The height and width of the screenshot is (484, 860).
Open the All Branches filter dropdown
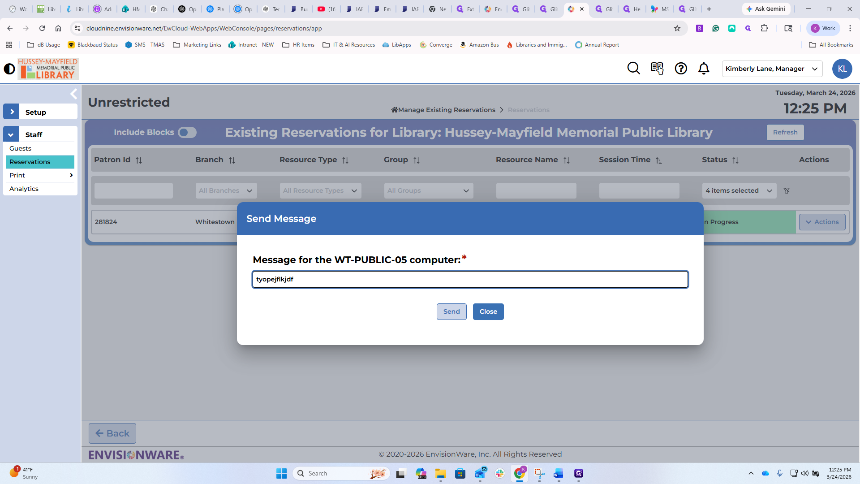226,191
